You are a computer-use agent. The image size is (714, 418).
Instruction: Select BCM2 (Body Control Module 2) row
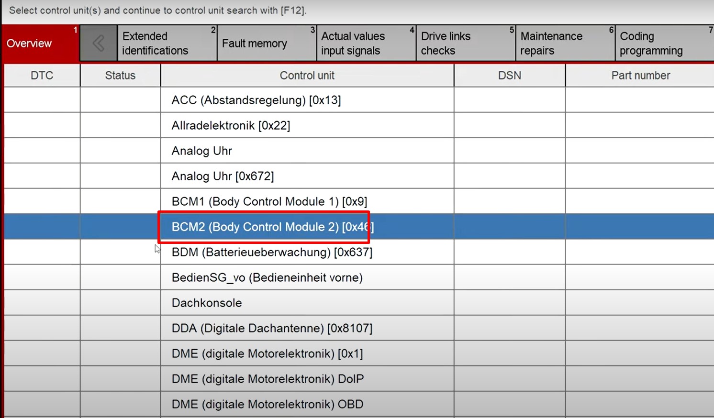273,227
